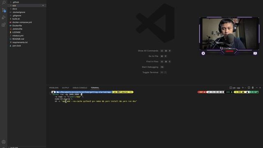Switch to the Problems tab

(x=54, y=88)
